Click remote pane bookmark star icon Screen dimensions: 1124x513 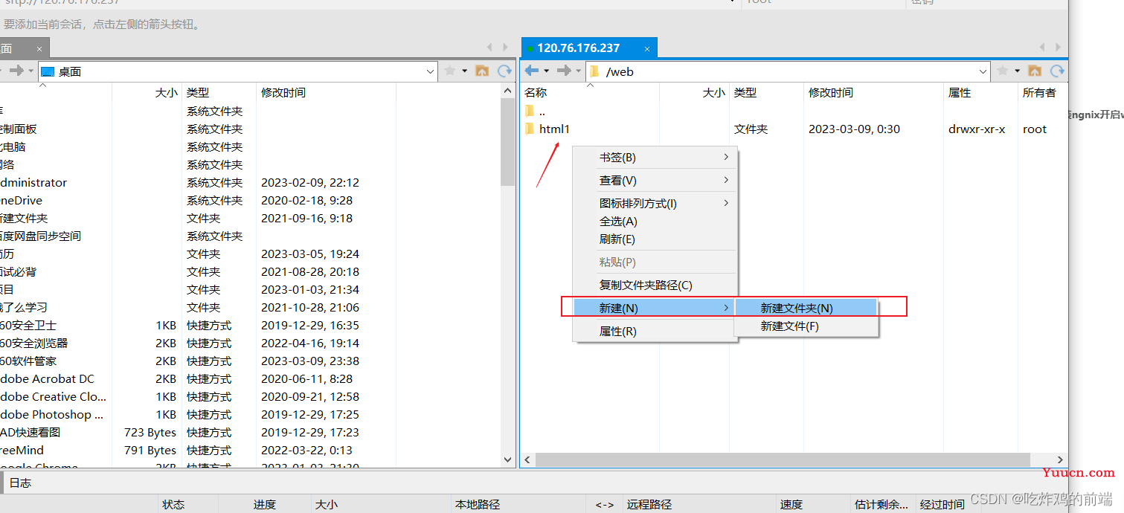(1003, 71)
